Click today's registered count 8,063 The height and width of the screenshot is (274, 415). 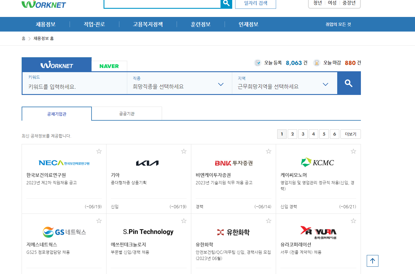tap(294, 63)
